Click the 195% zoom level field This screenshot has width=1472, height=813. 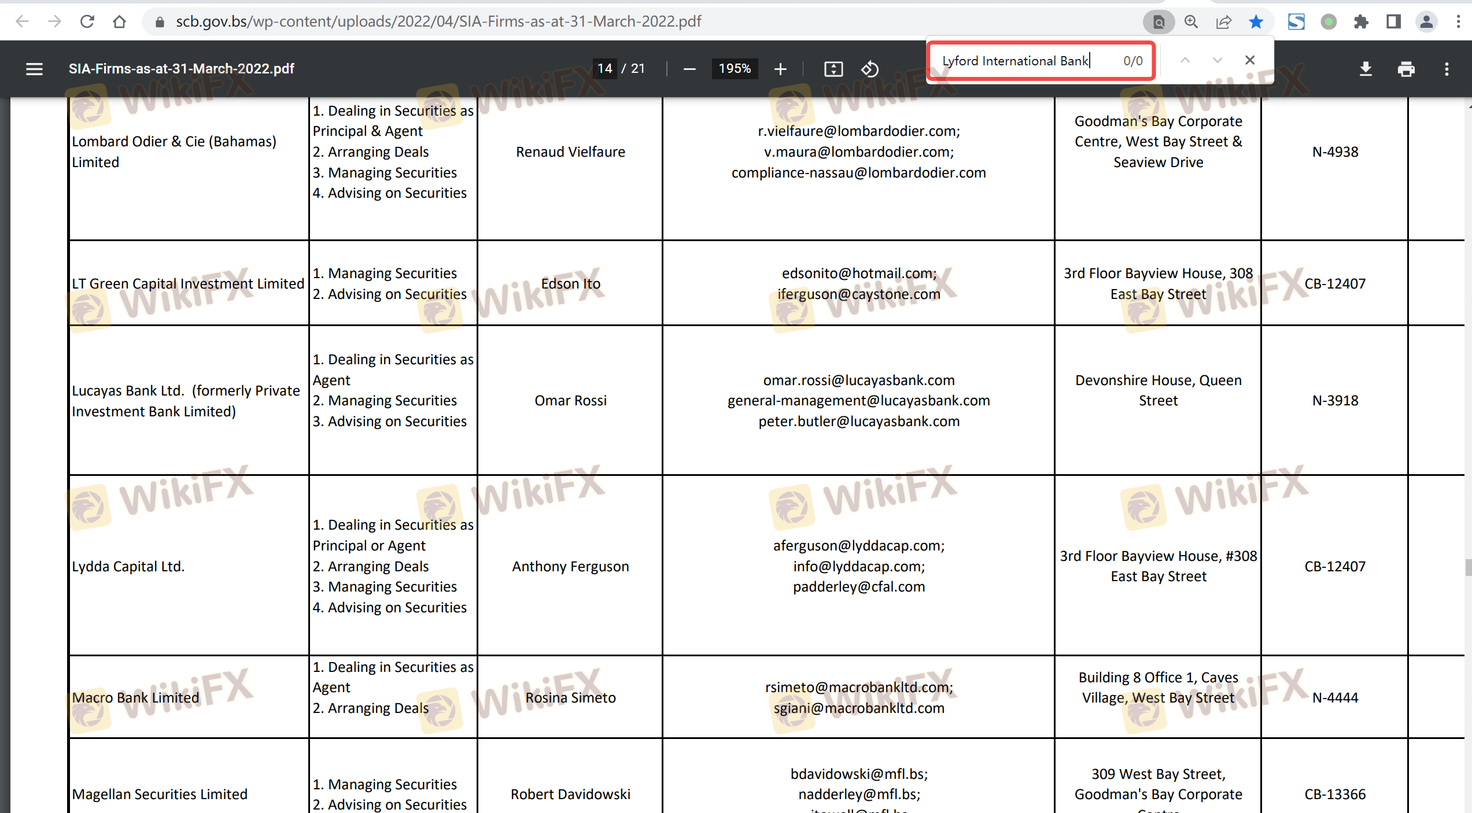(734, 68)
